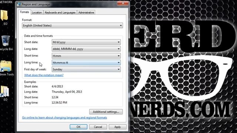Click the Cancel button
This screenshot has height=133, width=237.
coord(98,127)
